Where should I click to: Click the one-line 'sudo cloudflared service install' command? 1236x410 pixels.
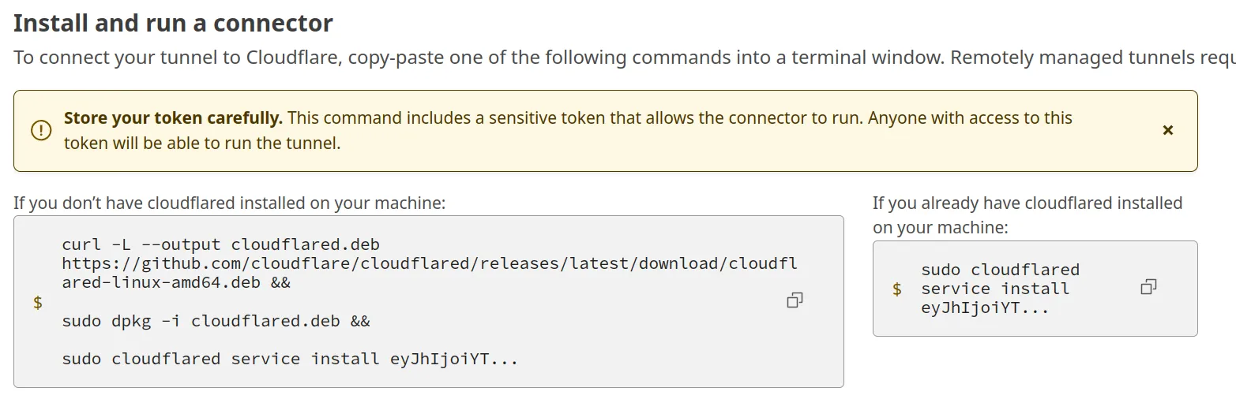[x=289, y=359]
